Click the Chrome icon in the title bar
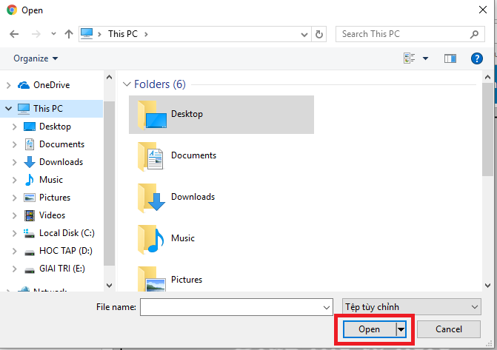497x350 pixels. point(12,10)
